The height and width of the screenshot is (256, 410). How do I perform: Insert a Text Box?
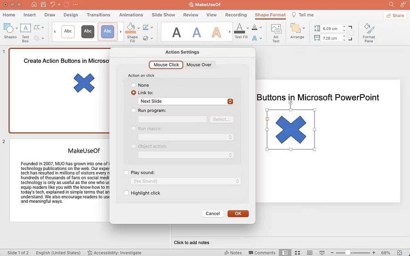pyautogui.click(x=25, y=31)
